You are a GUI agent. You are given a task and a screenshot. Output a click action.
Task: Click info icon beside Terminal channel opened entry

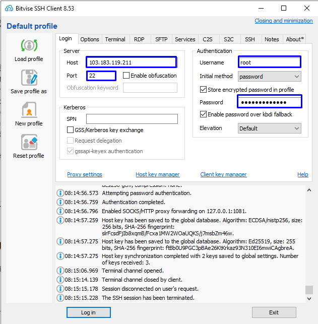click(60, 271)
